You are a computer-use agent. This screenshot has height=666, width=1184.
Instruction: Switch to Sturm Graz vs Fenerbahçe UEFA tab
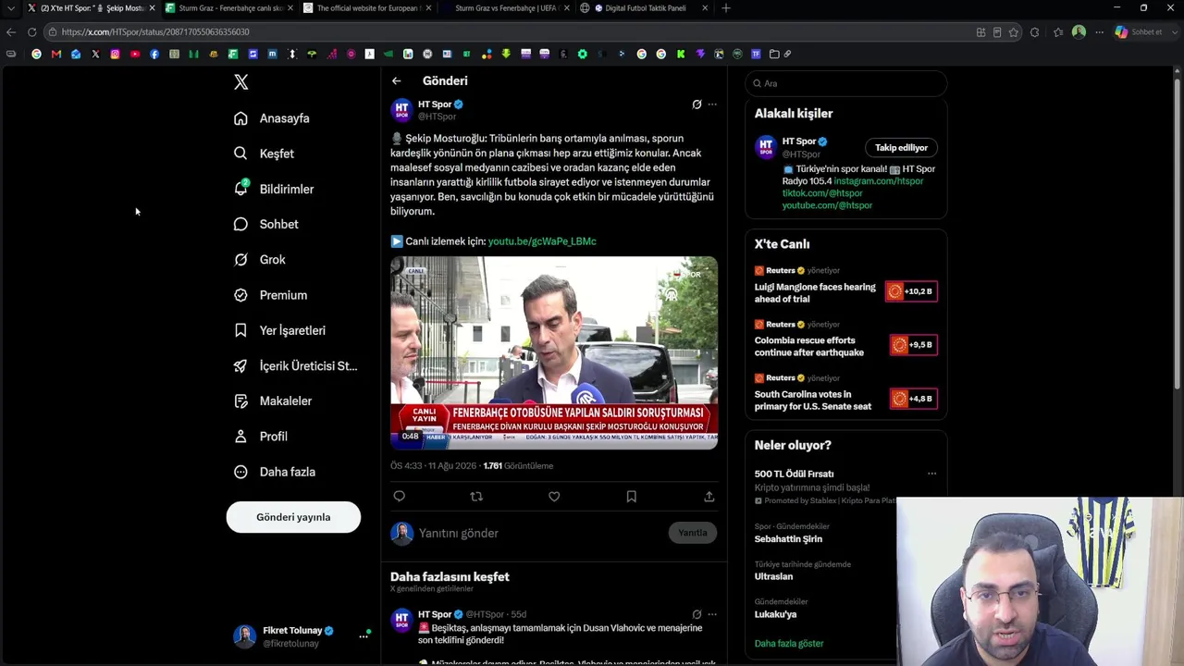coord(505,8)
